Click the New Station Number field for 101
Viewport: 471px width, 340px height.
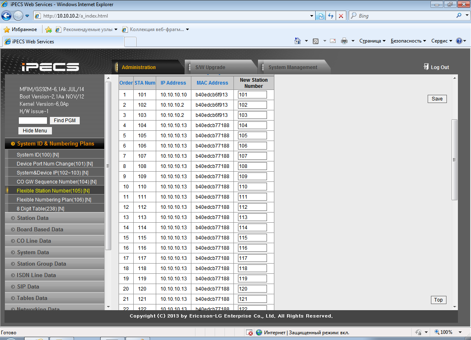coord(252,95)
